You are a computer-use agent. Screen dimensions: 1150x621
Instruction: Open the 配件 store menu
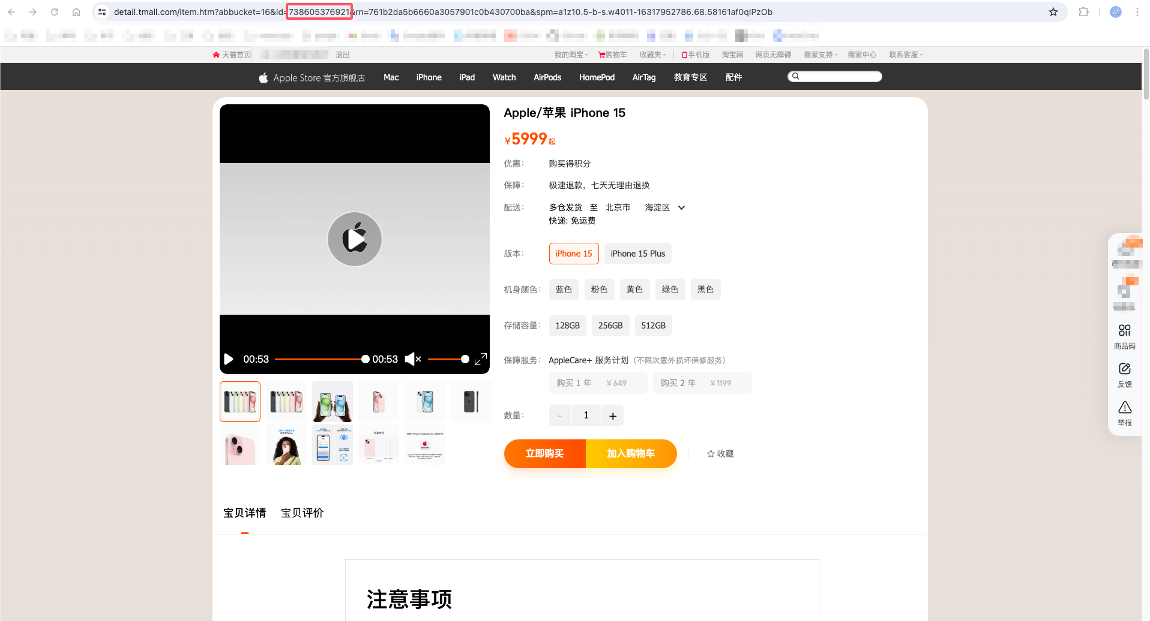pos(733,77)
